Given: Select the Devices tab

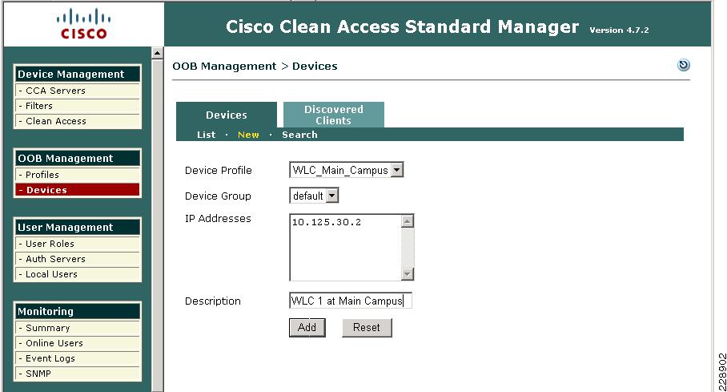Looking at the screenshot, I should tap(227, 115).
